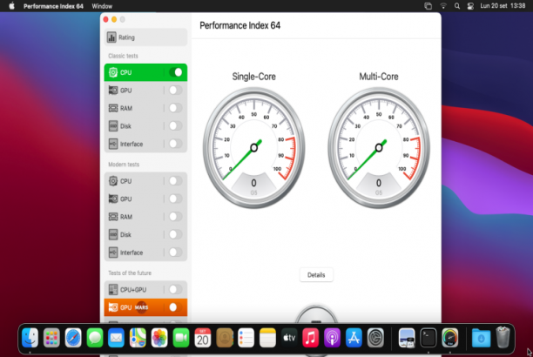Open the Apple menu
The height and width of the screenshot is (357, 533).
click(12, 6)
